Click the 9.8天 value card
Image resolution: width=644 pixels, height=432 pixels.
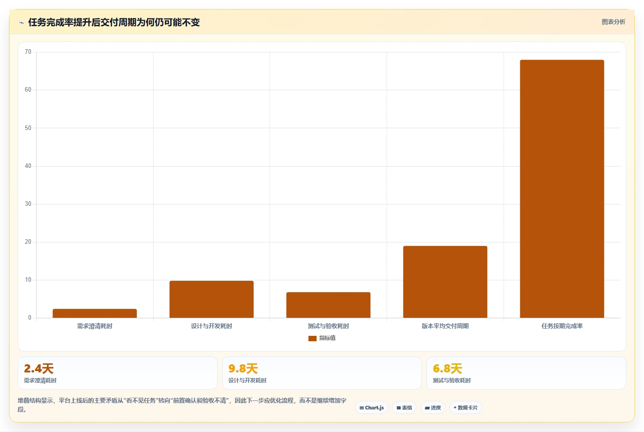[322, 373]
